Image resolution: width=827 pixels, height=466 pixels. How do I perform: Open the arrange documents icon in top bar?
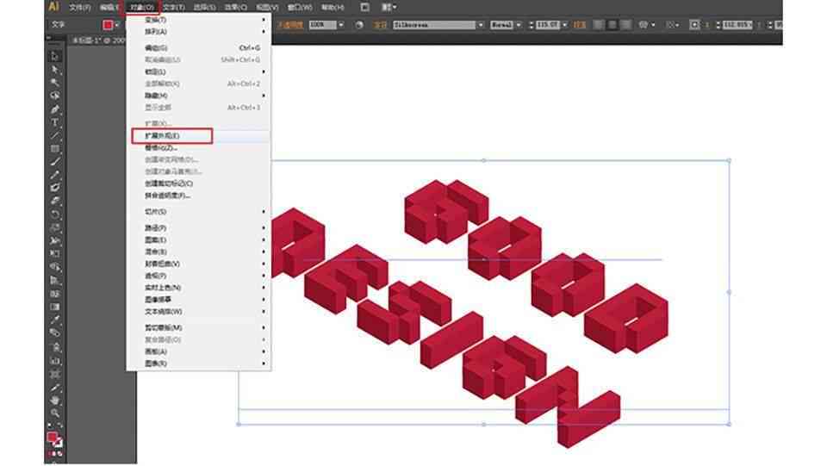389,8
